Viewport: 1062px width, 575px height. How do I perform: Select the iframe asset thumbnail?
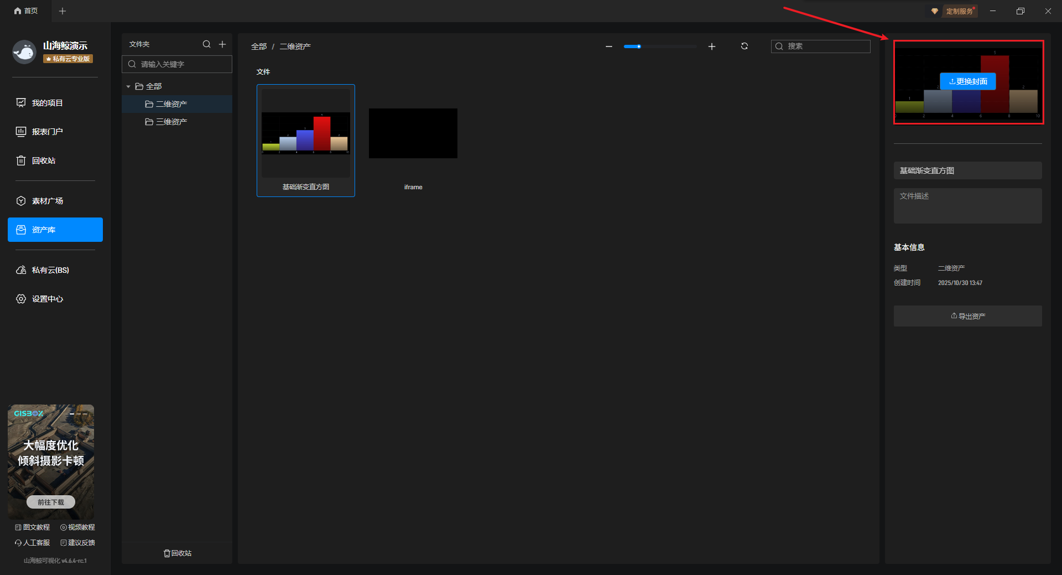(413, 133)
